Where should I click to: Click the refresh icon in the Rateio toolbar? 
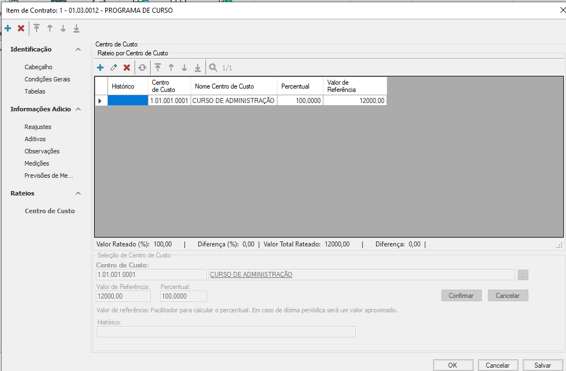pyautogui.click(x=142, y=68)
